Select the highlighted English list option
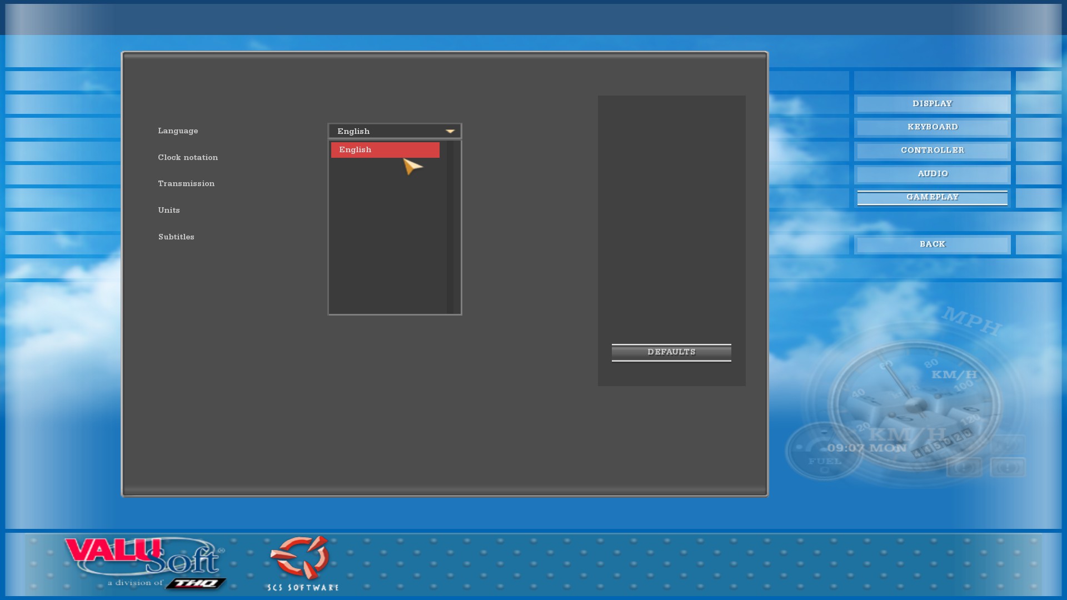Screen dimensions: 1067x600 click(385, 150)
